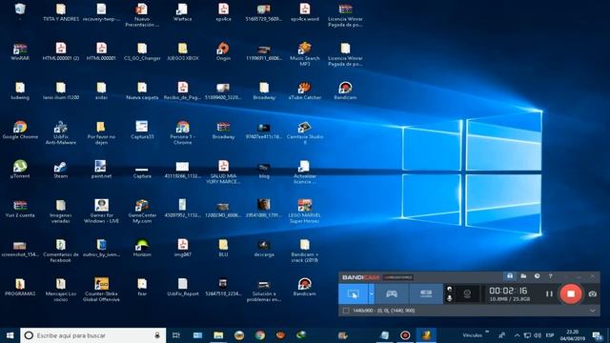The image size is (610, 343).
Task: Select Comentarios de facebook file
Action: click(60, 251)
